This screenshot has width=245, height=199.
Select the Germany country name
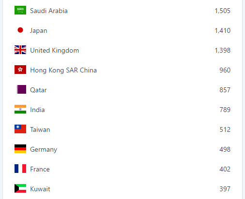pos(44,150)
